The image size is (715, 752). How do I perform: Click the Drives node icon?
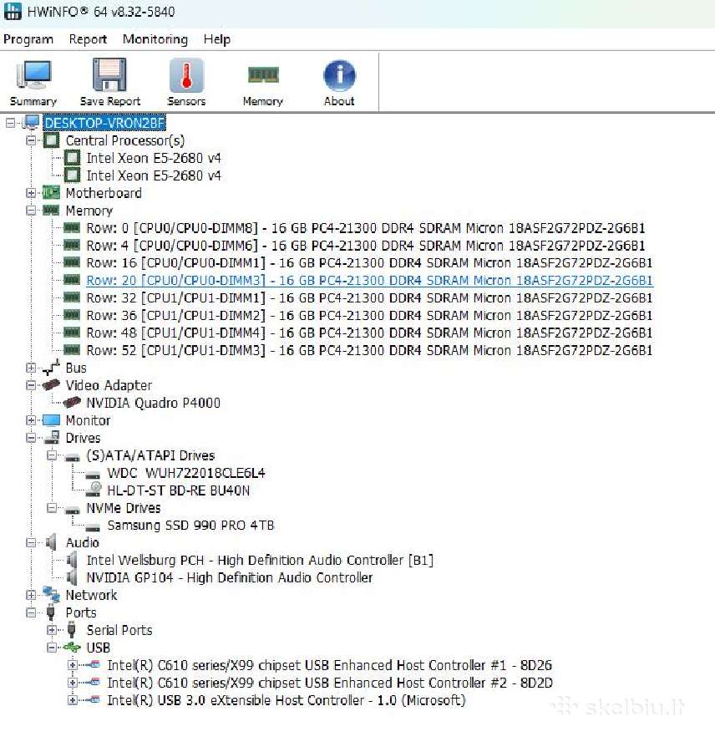click(52, 437)
